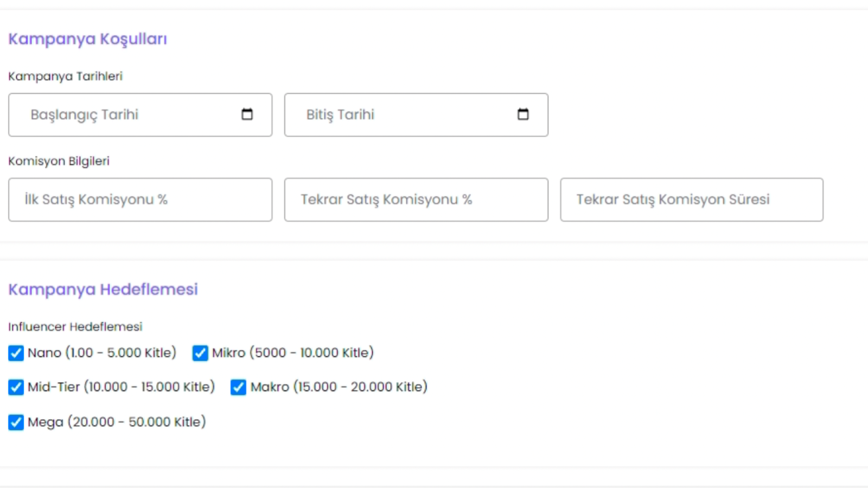Toggle the Mikro influencer checkbox
The width and height of the screenshot is (868, 488).
coord(200,353)
